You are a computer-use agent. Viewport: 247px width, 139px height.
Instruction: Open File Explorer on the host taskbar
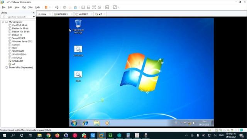[39, 136]
